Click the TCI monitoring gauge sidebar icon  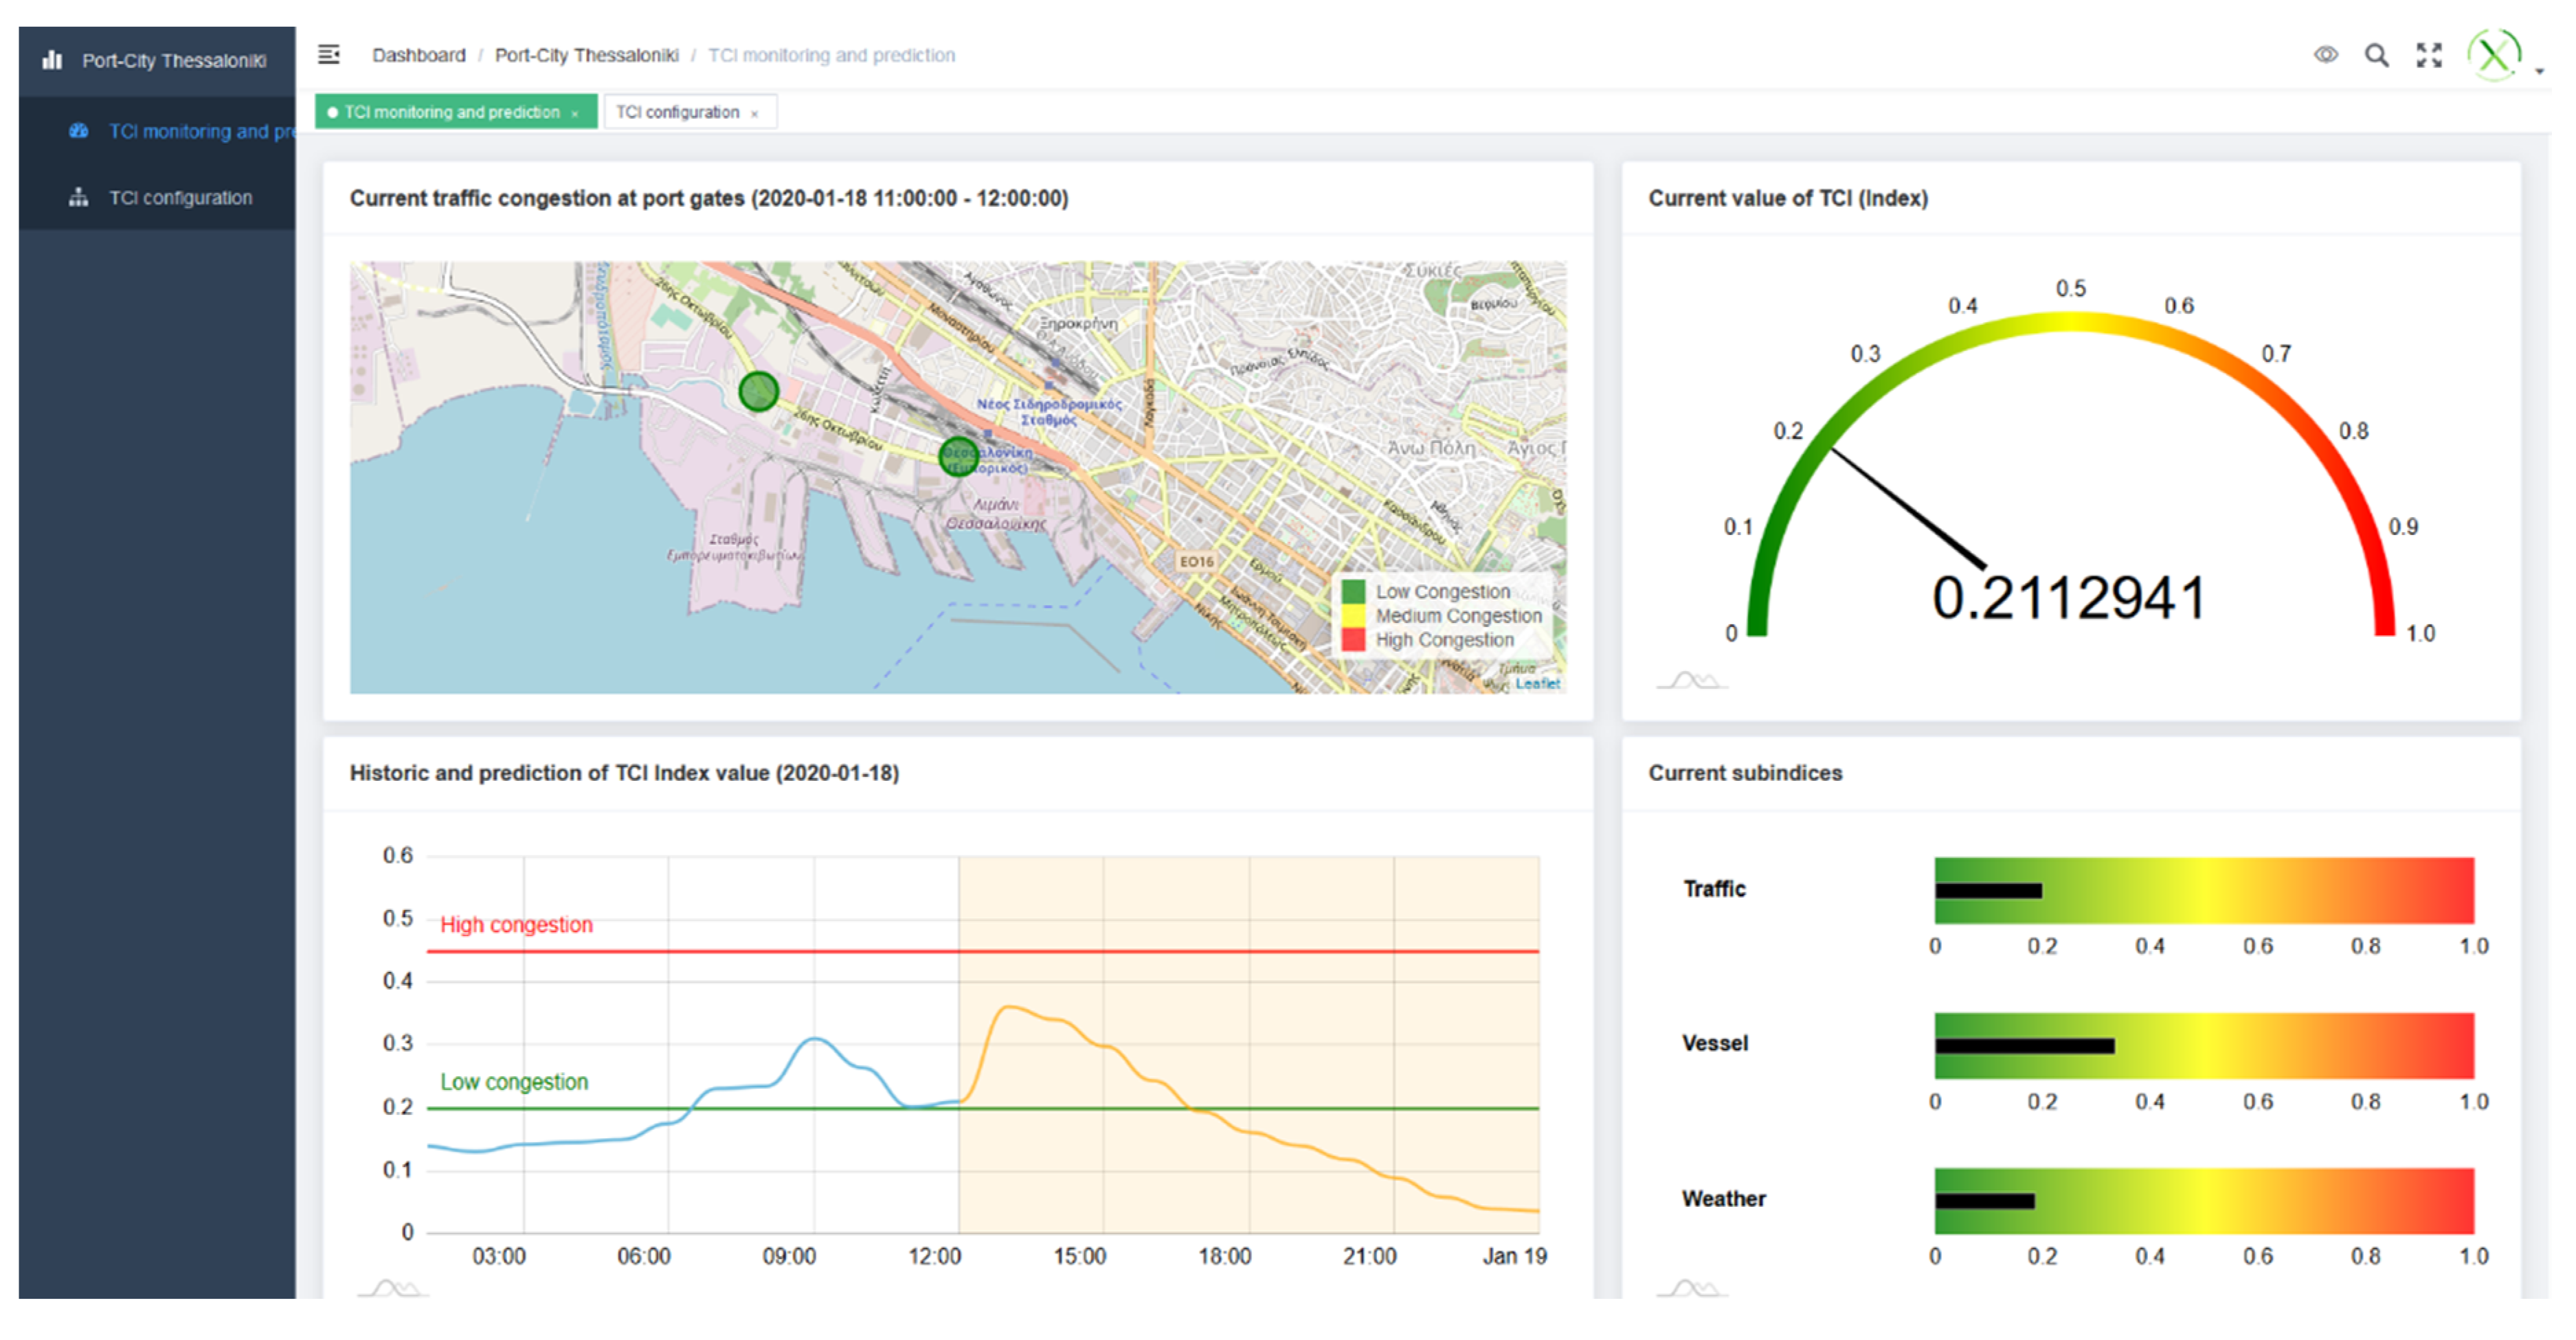(x=78, y=131)
